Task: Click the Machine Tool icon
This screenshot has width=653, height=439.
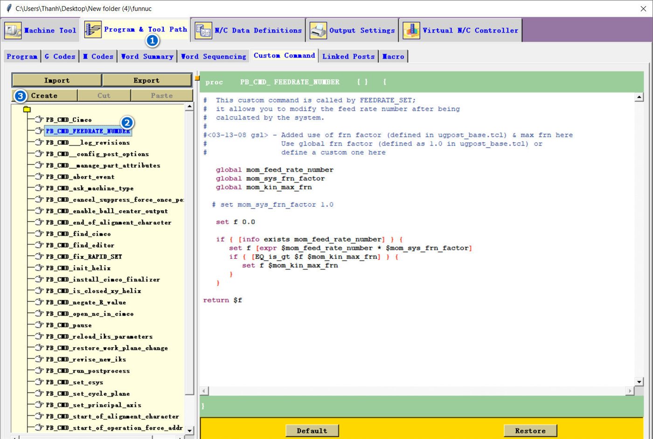Action: coord(13,31)
